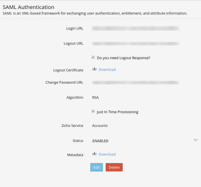Click the Accounts value for Zoho Service
201x187 pixels.
[100, 126]
